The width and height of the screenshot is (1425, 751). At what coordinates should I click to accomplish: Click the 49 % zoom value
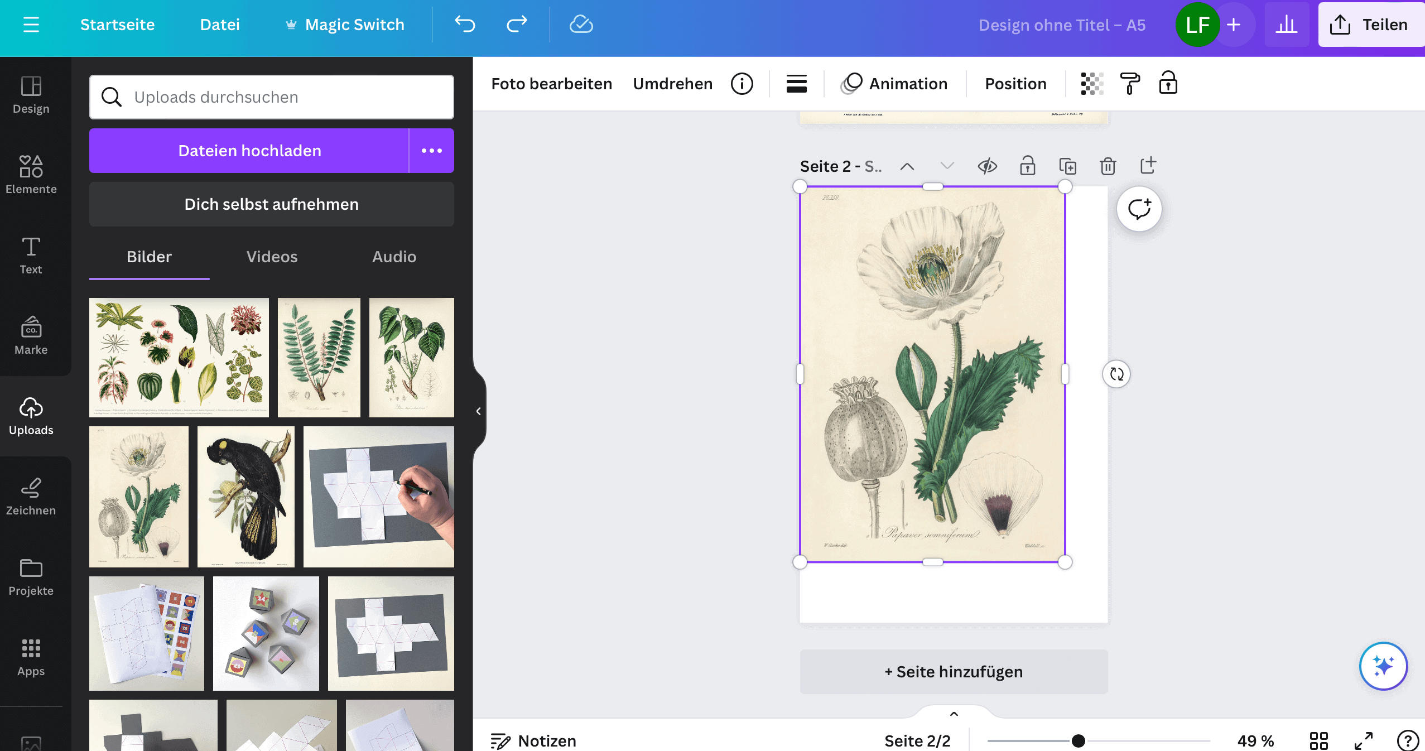pyautogui.click(x=1255, y=741)
